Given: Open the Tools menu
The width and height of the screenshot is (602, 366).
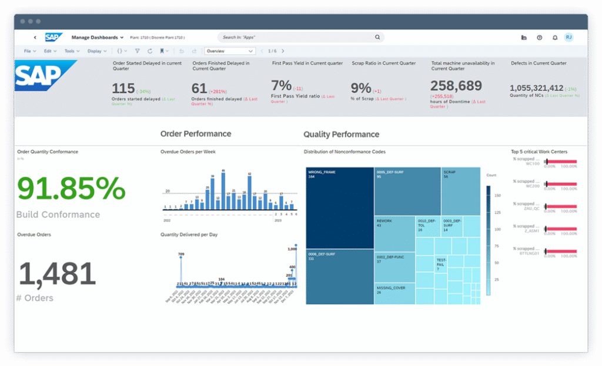Looking at the screenshot, I should (x=71, y=51).
